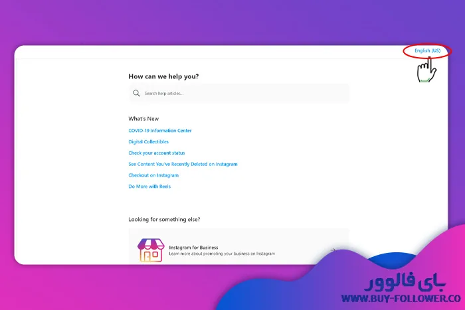
Task: Open Check your account status link
Action: tap(157, 153)
